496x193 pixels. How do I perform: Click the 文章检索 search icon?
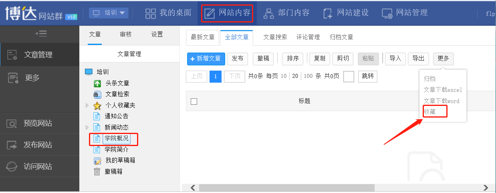[x=97, y=95]
